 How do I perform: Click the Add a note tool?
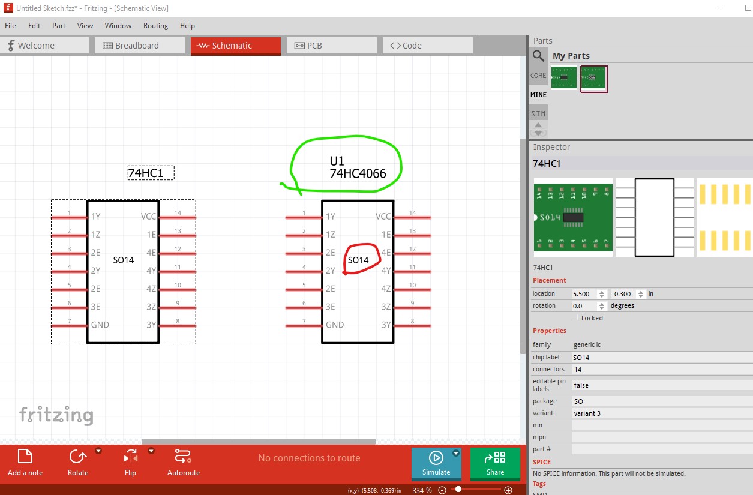click(25, 463)
